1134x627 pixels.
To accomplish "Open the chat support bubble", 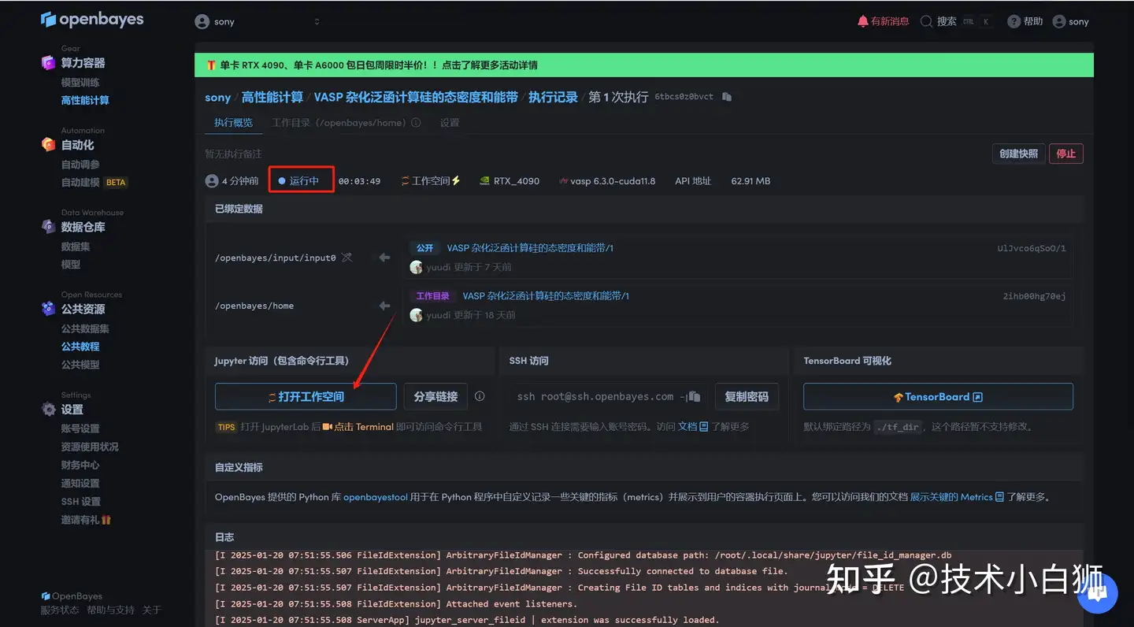I will pyautogui.click(x=1097, y=592).
